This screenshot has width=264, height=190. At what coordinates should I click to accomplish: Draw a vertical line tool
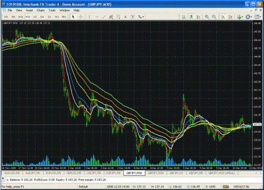[x=89, y=17]
